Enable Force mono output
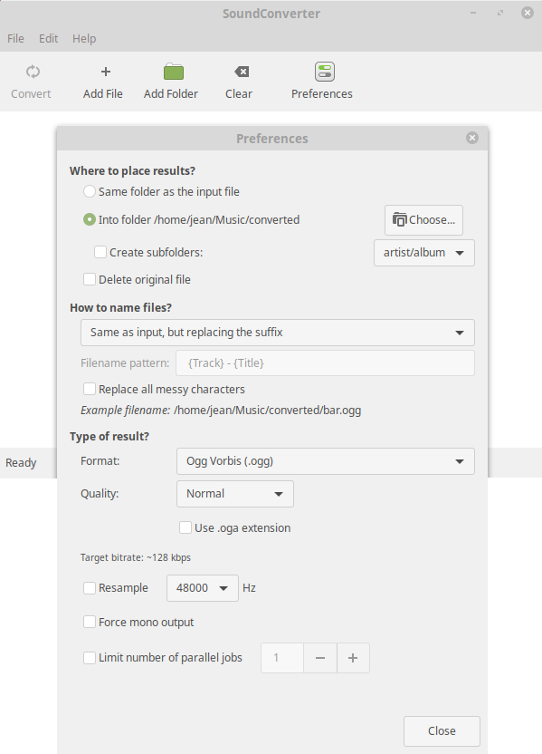 pyautogui.click(x=90, y=622)
